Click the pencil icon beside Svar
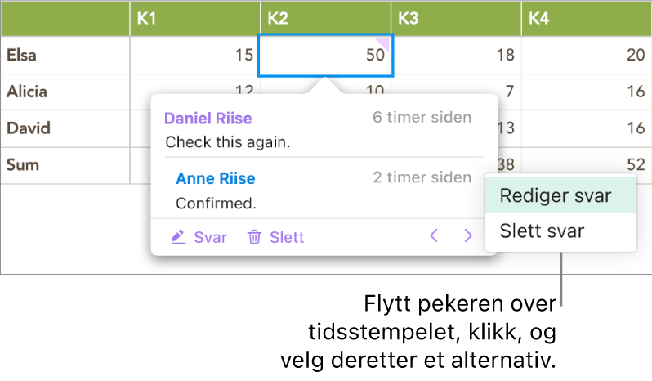The image size is (652, 381). 178,237
